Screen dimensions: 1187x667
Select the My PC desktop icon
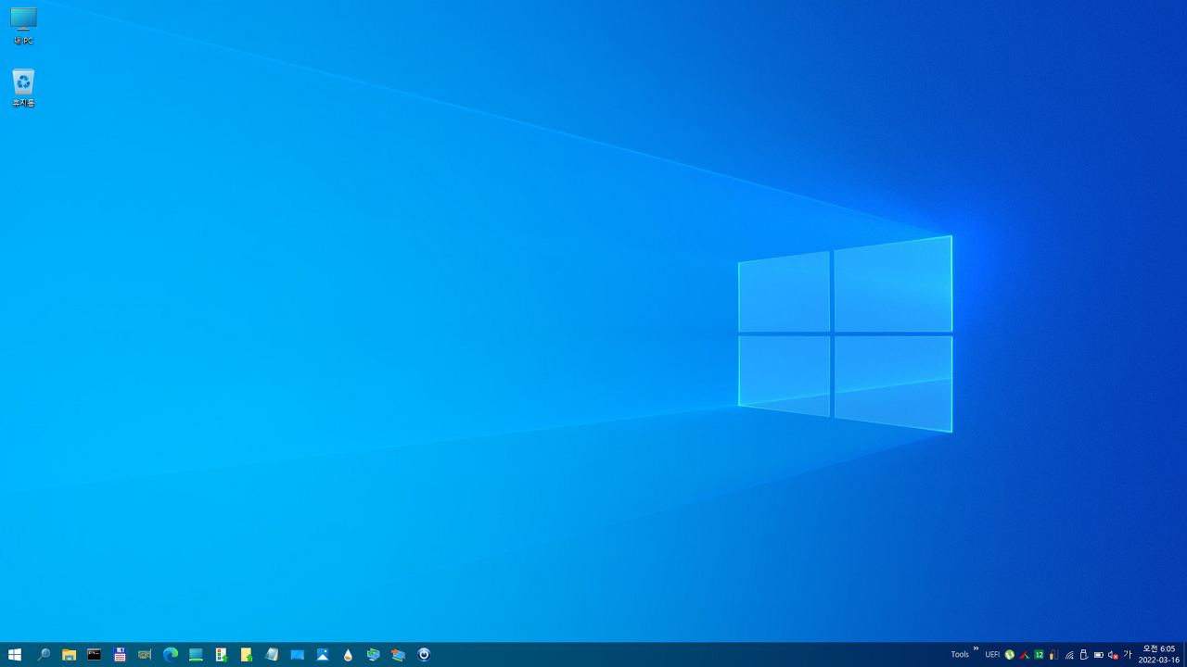pyautogui.click(x=23, y=26)
